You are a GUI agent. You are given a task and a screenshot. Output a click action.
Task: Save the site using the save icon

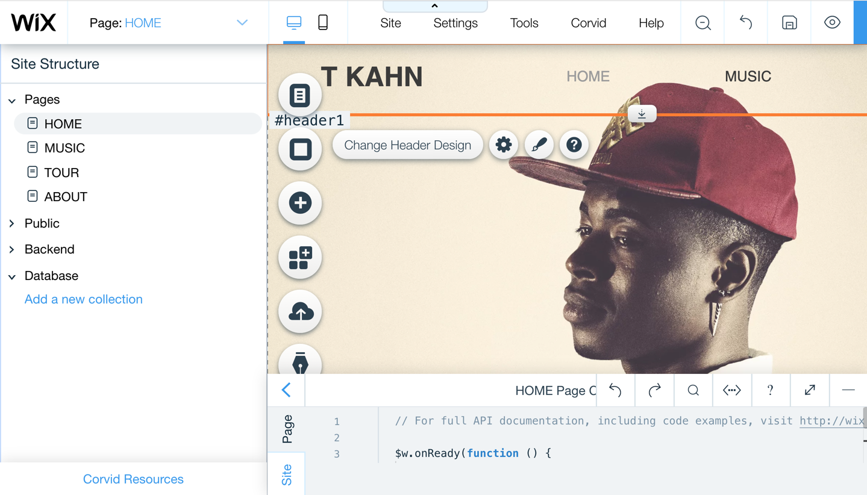pos(789,22)
